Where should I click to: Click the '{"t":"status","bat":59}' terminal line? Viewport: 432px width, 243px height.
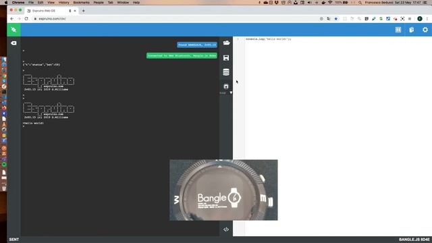coord(41,65)
